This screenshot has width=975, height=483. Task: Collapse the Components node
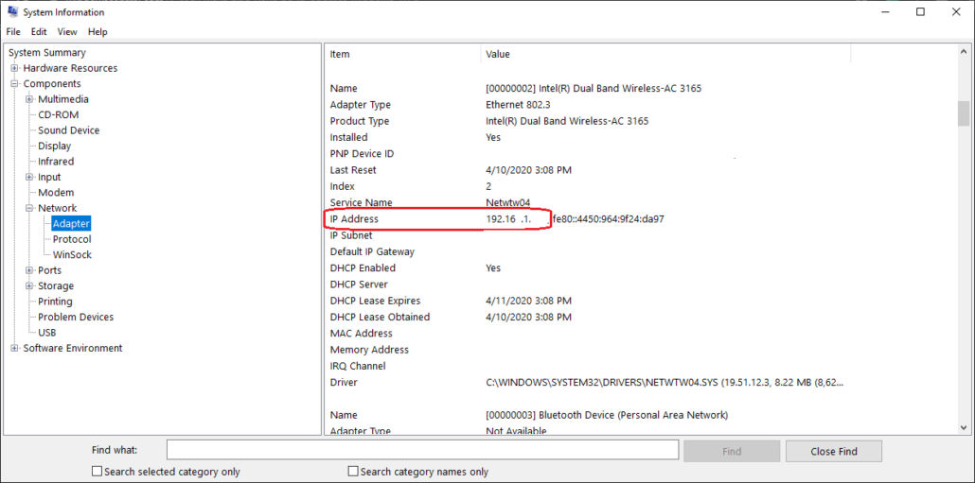(x=14, y=84)
